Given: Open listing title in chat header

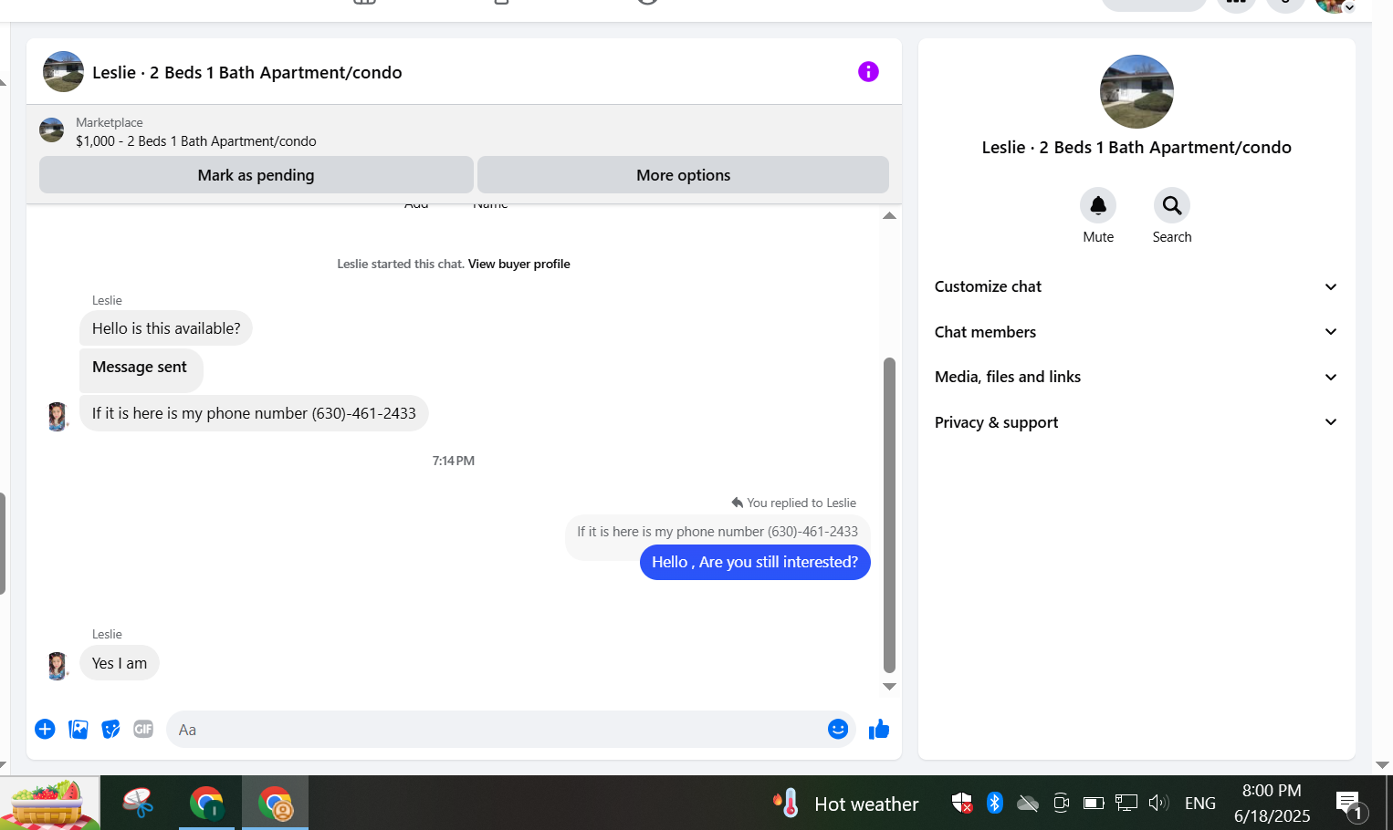Looking at the screenshot, I should [x=246, y=72].
